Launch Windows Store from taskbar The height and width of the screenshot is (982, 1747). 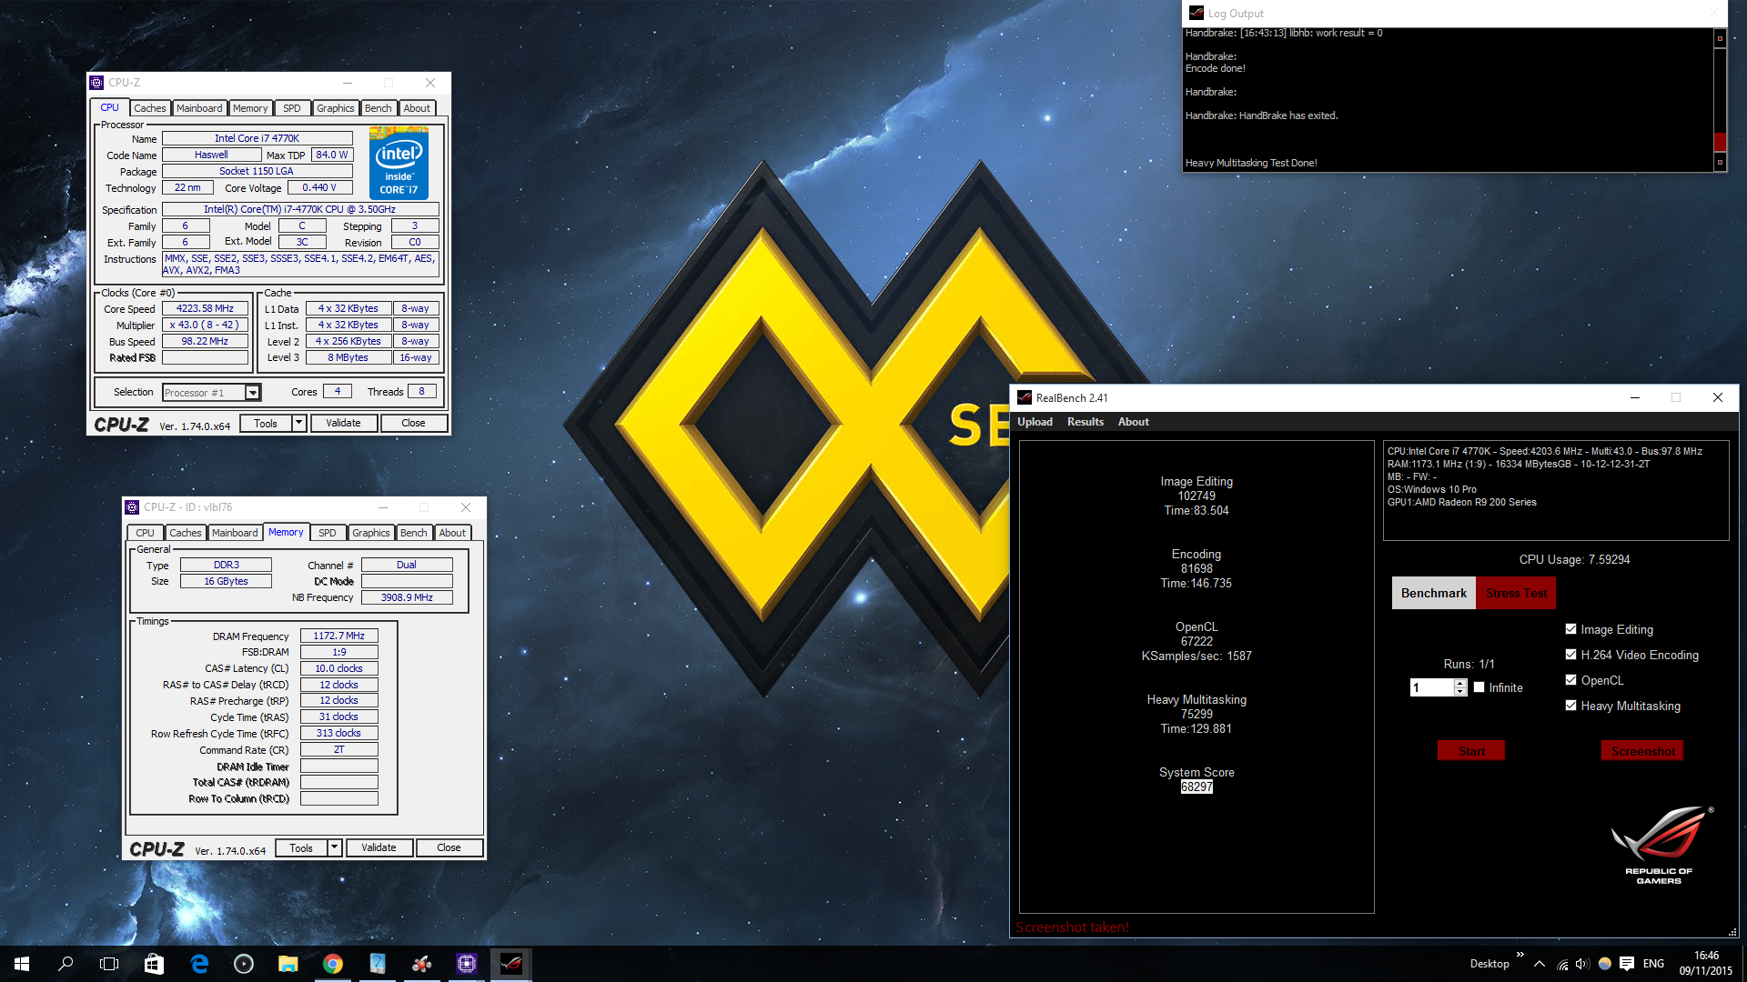(x=154, y=964)
